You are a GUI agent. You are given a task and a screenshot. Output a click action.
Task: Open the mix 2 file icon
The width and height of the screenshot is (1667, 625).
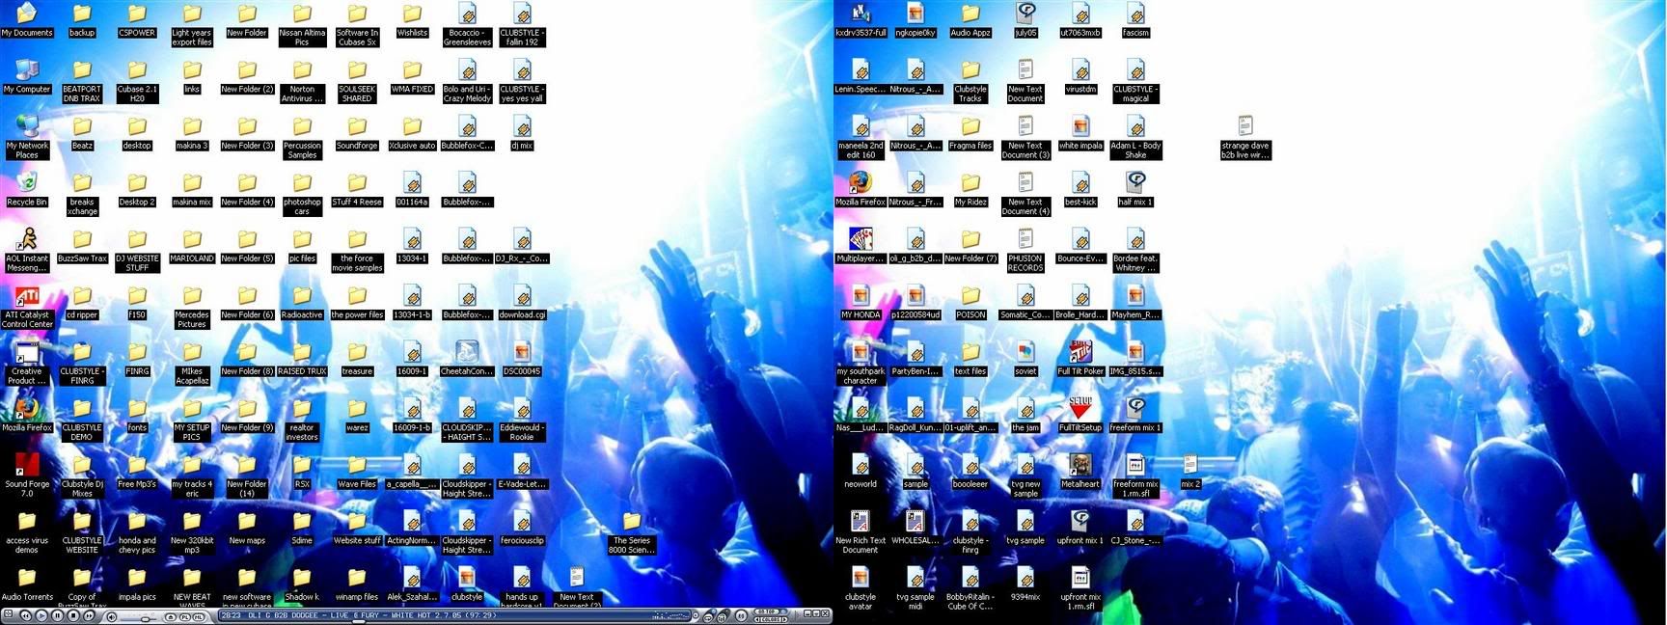point(1190,472)
